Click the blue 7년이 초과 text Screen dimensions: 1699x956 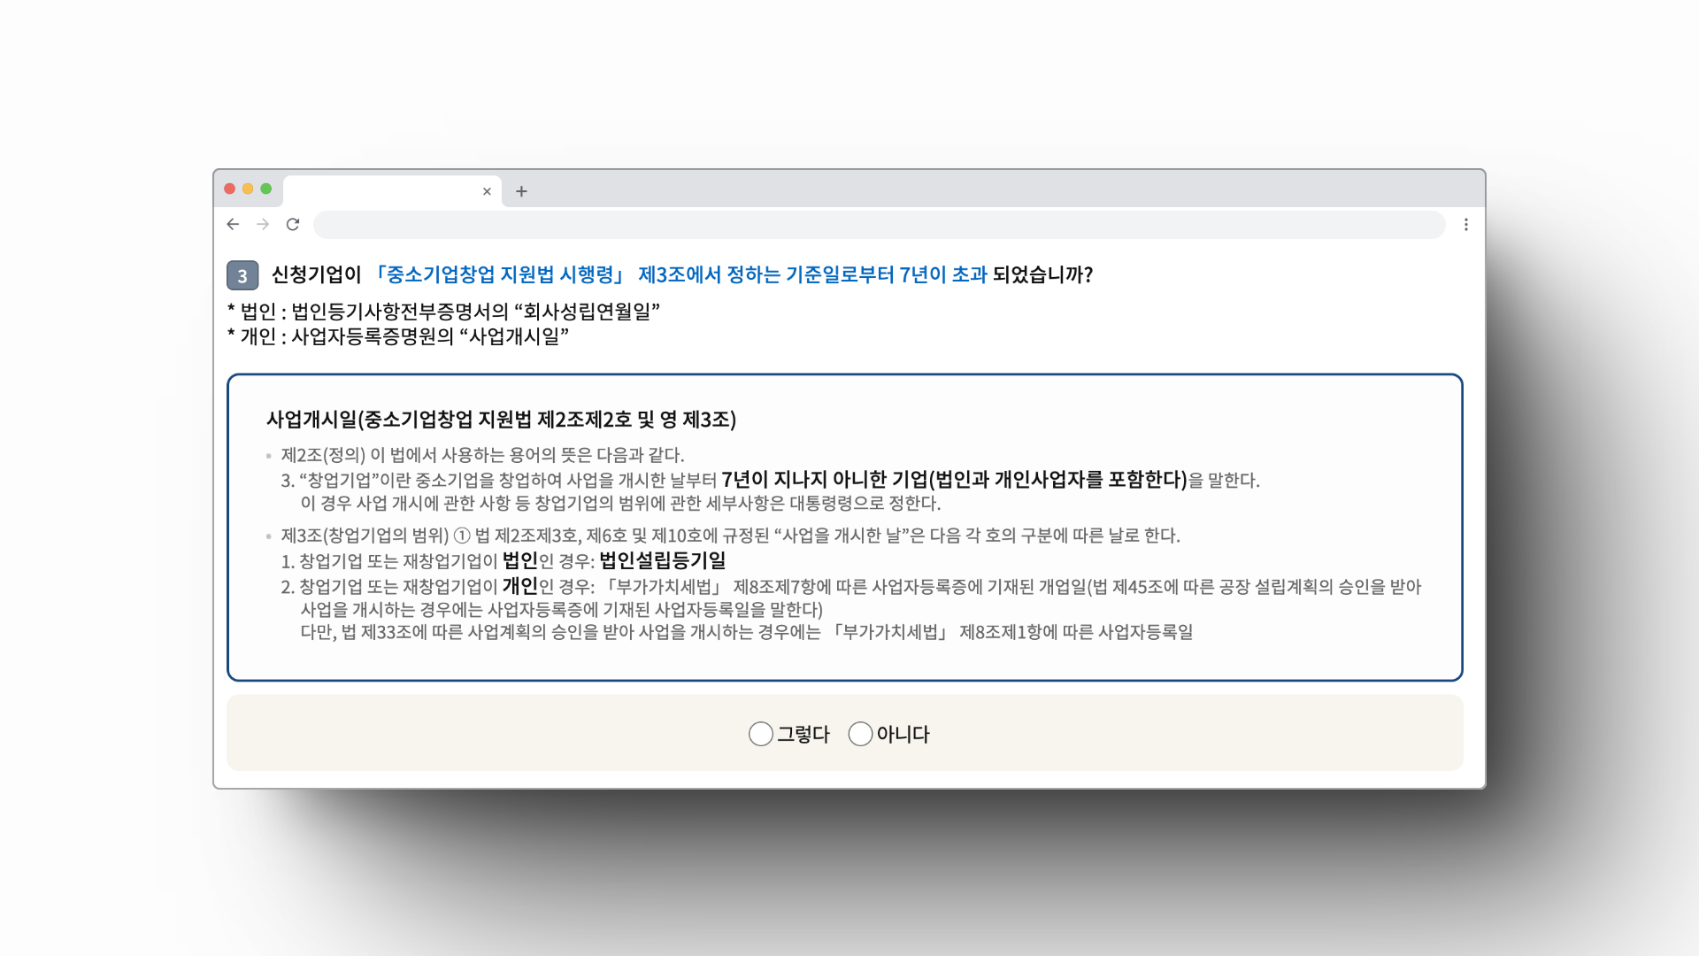(x=942, y=274)
